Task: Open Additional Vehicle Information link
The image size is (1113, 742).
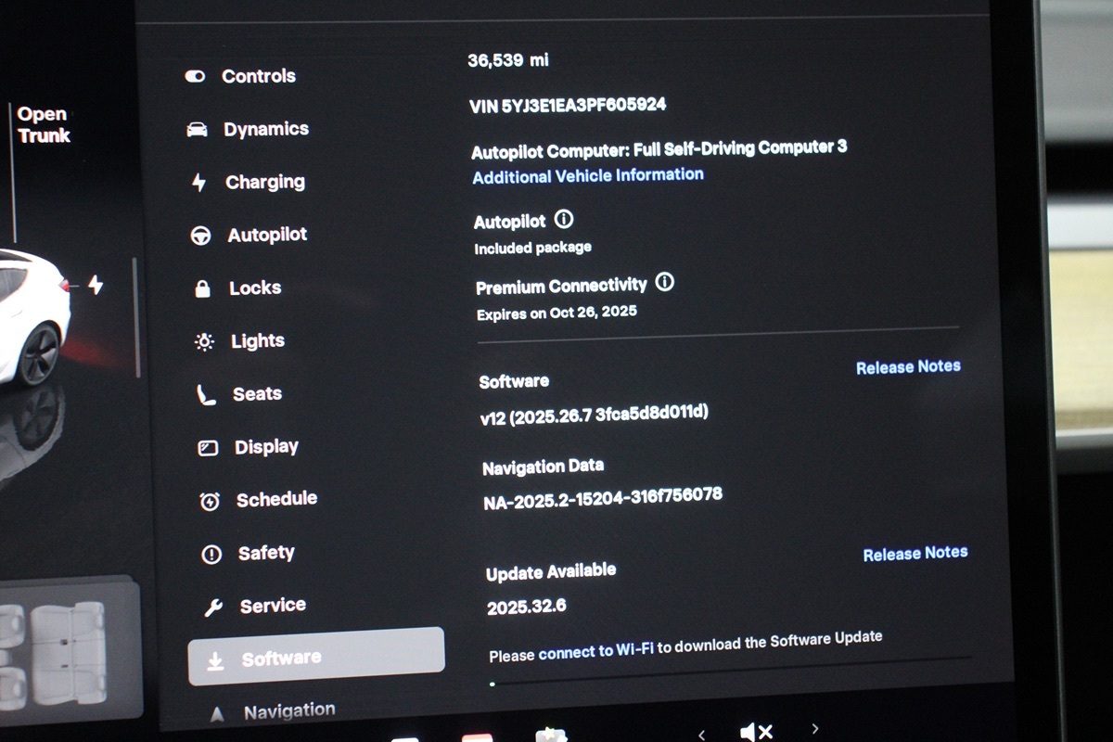Action: [x=588, y=175]
